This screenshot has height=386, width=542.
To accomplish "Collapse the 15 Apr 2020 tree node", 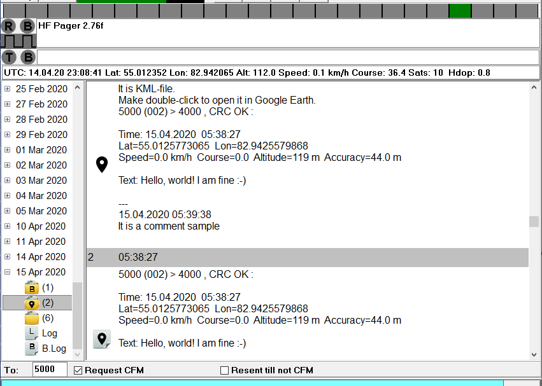I will tap(7, 272).
